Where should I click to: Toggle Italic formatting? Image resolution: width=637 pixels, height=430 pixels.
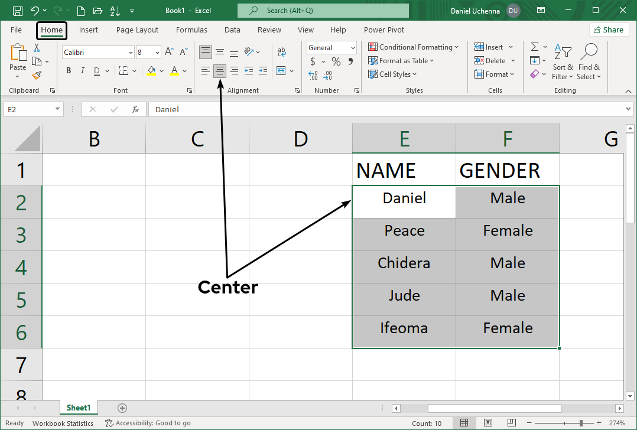[82, 71]
